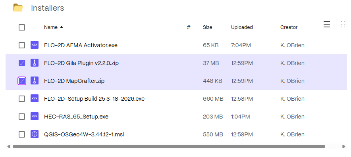Click K. OBrien in the HEC-RAS row
This screenshot has height=157, width=351.
click(292, 117)
